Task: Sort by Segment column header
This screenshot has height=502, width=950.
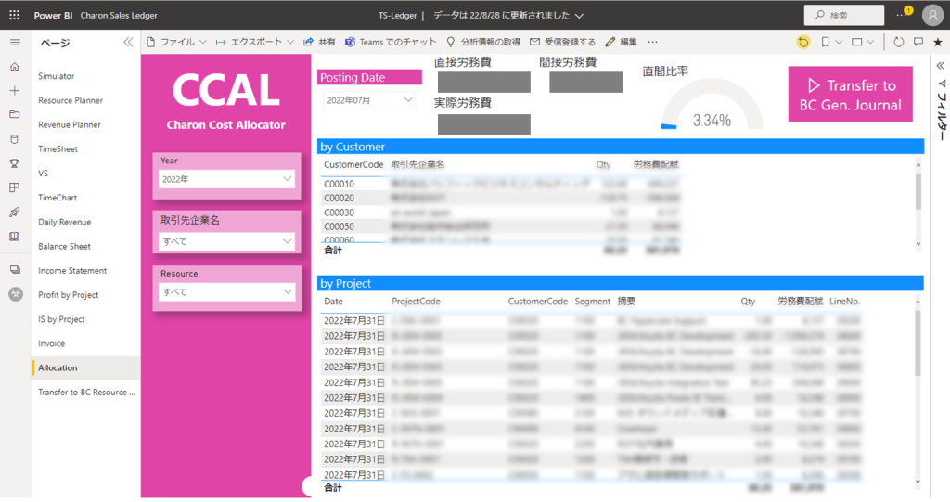Action: [592, 302]
